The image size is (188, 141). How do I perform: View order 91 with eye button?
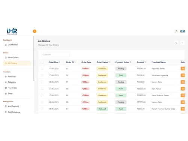[x=183, y=82]
